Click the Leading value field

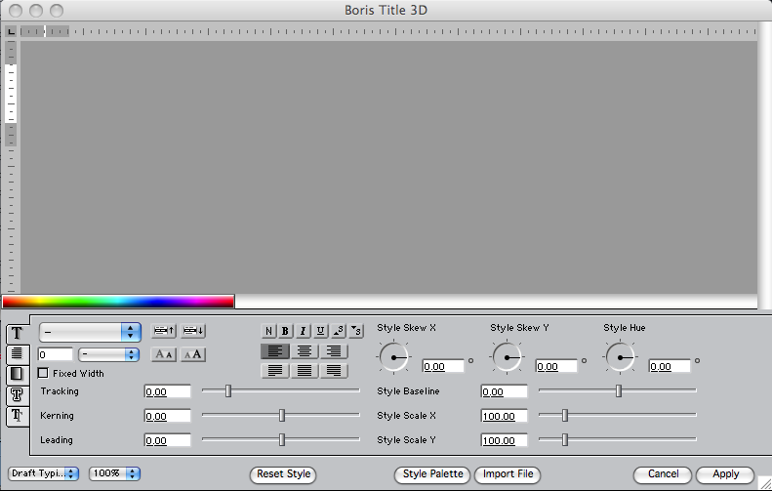(x=168, y=440)
